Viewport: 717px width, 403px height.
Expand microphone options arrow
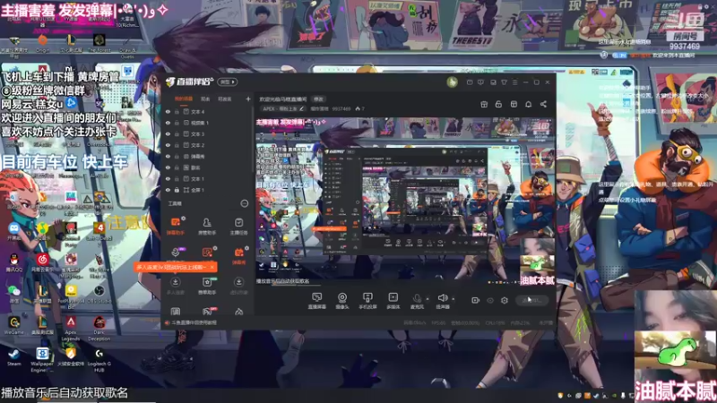(428, 299)
